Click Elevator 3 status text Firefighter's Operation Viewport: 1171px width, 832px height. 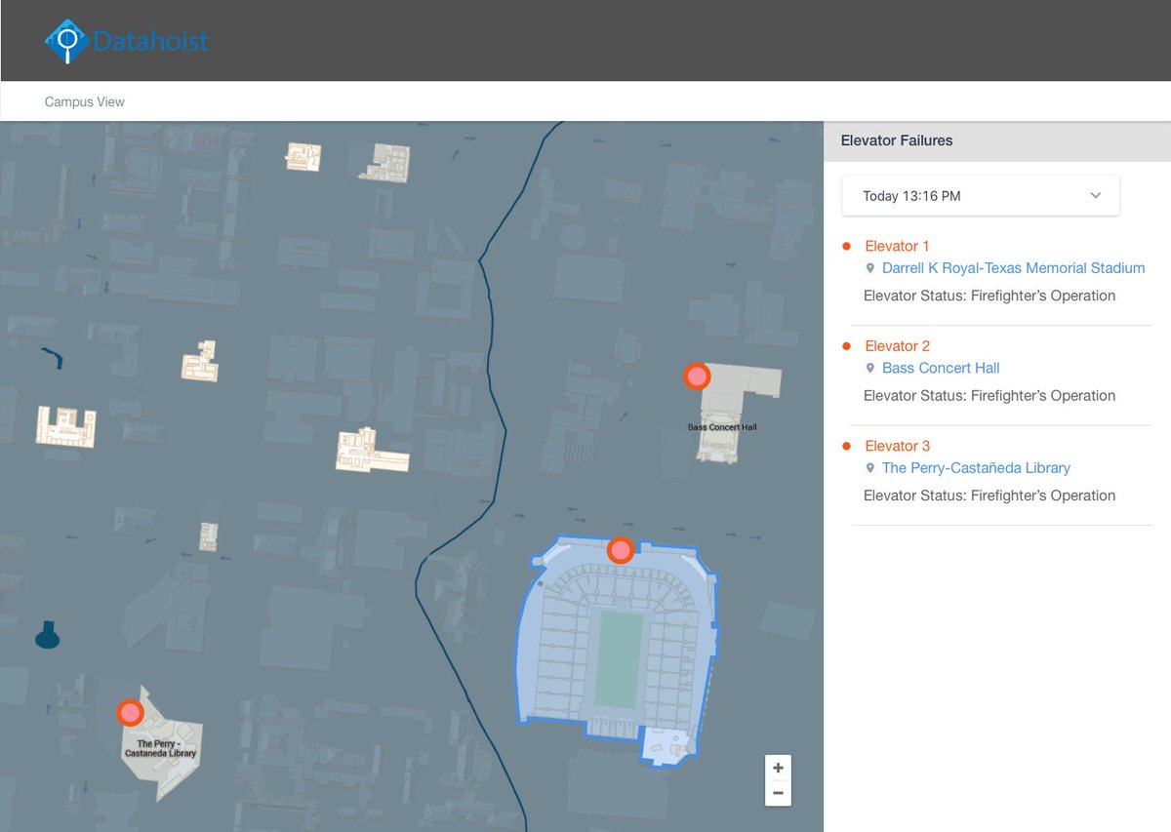[x=1043, y=495]
